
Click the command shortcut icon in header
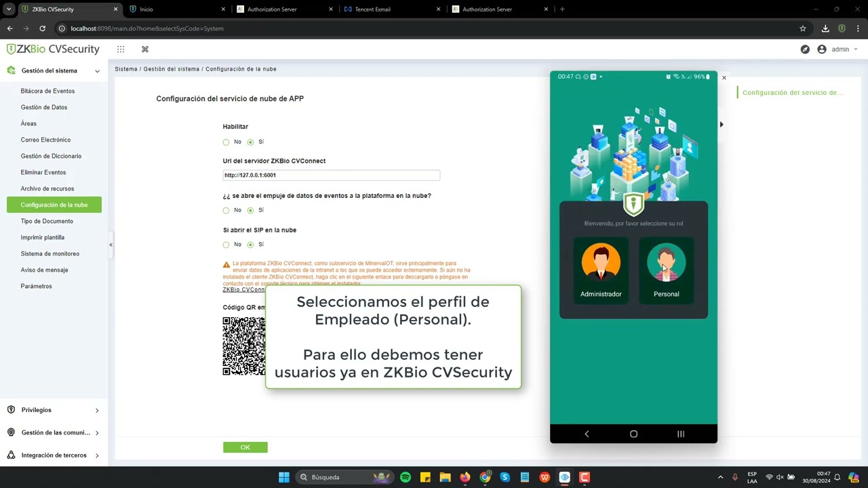point(144,49)
